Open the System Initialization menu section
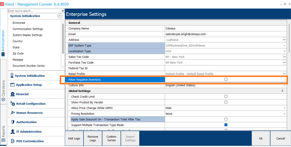The width and height of the screenshot is (291, 147). (36, 76)
